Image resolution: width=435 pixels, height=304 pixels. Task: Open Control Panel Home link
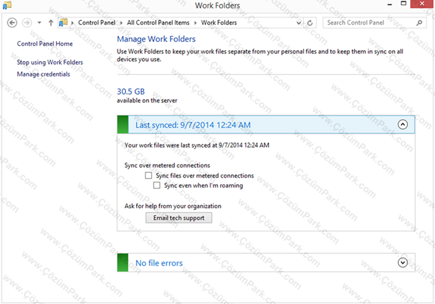tap(45, 44)
